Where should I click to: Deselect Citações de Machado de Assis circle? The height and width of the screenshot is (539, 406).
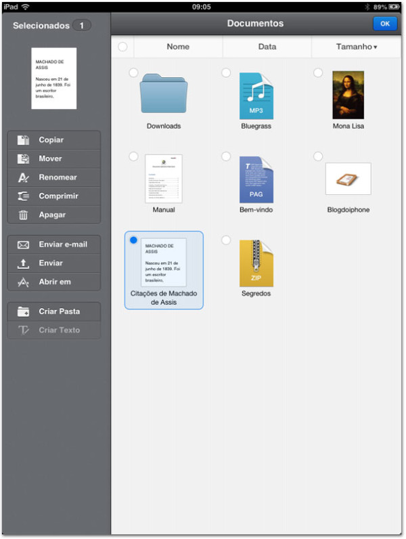pos(133,240)
